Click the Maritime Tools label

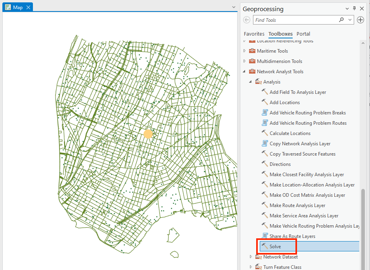[x=272, y=51]
